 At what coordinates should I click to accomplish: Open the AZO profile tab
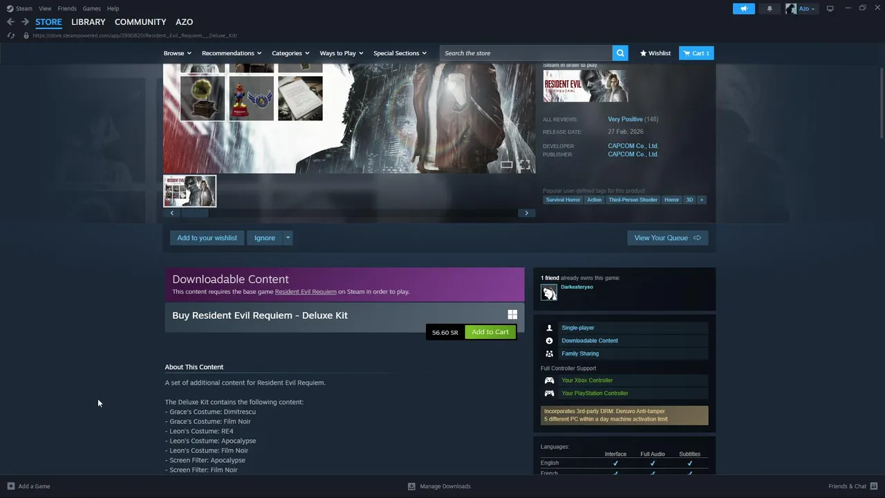184,22
